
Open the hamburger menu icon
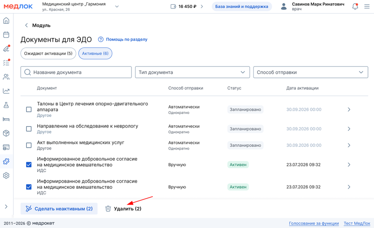click(x=367, y=7)
